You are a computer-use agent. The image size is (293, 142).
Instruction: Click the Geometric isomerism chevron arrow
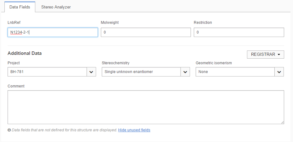click(279, 72)
